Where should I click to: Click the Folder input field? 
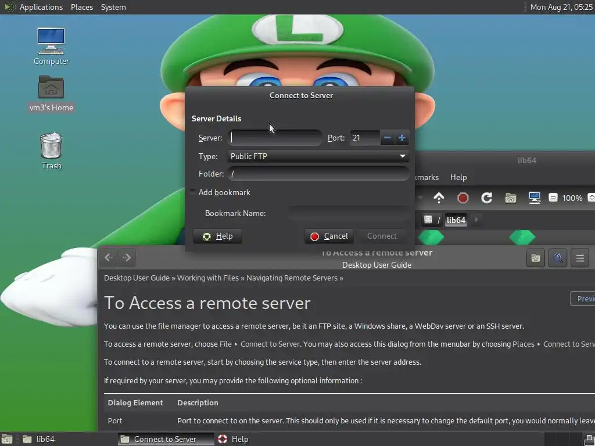(318, 174)
